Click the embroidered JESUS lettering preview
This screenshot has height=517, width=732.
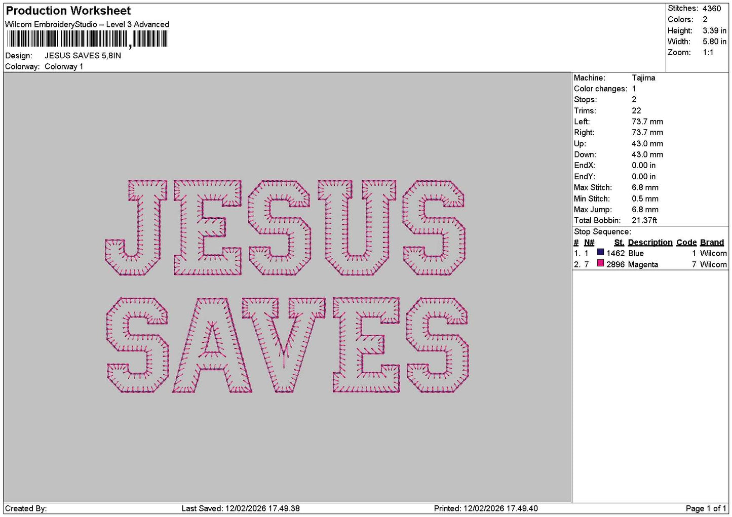point(285,228)
